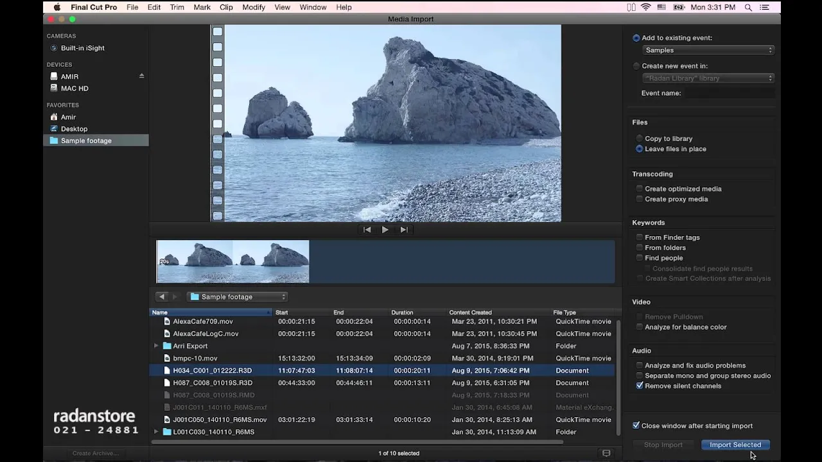Click the Stop Import button
The image size is (822, 462).
point(663,445)
